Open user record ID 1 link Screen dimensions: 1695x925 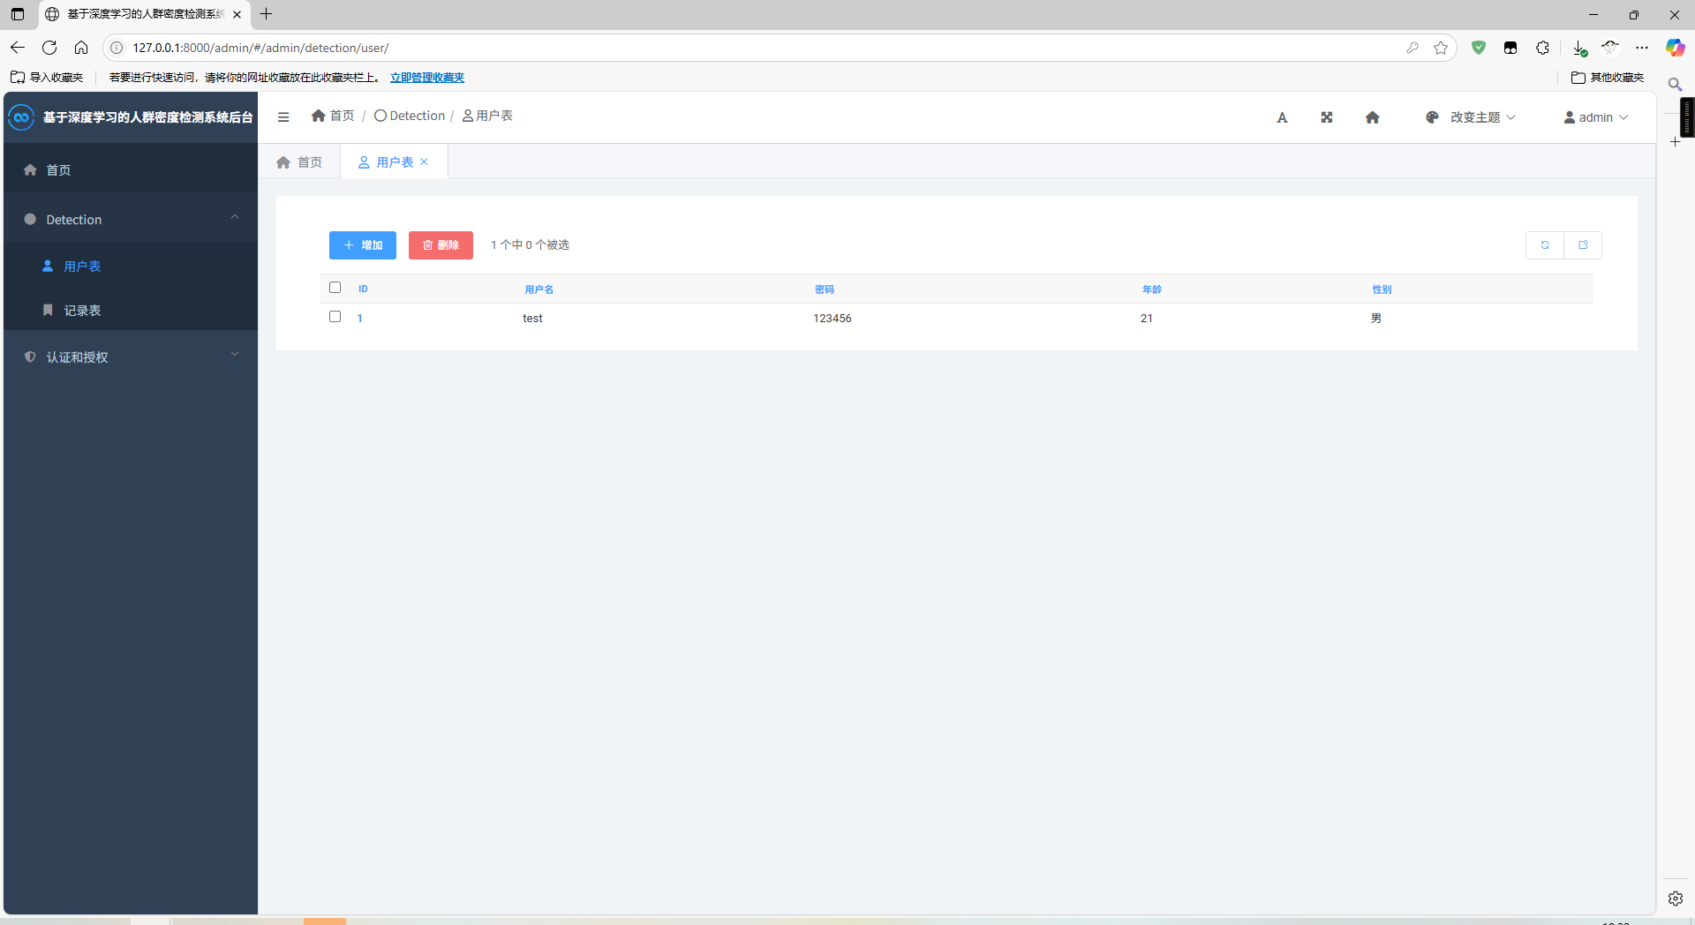coord(360,319)
